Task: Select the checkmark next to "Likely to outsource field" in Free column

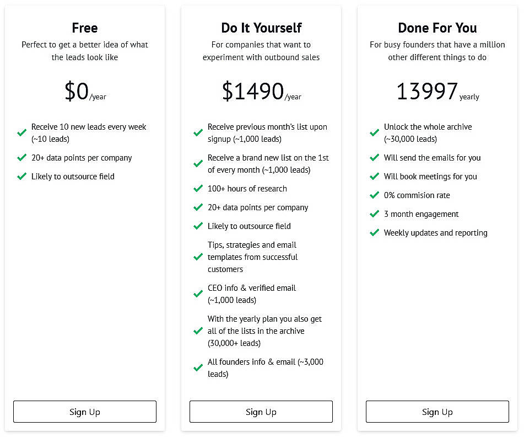Action: pyautogui.click(x=21, y=177)
